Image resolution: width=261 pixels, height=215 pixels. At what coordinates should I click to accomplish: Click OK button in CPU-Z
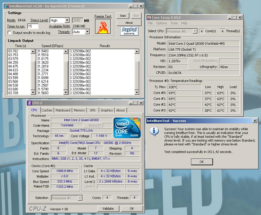click(132, 209)
